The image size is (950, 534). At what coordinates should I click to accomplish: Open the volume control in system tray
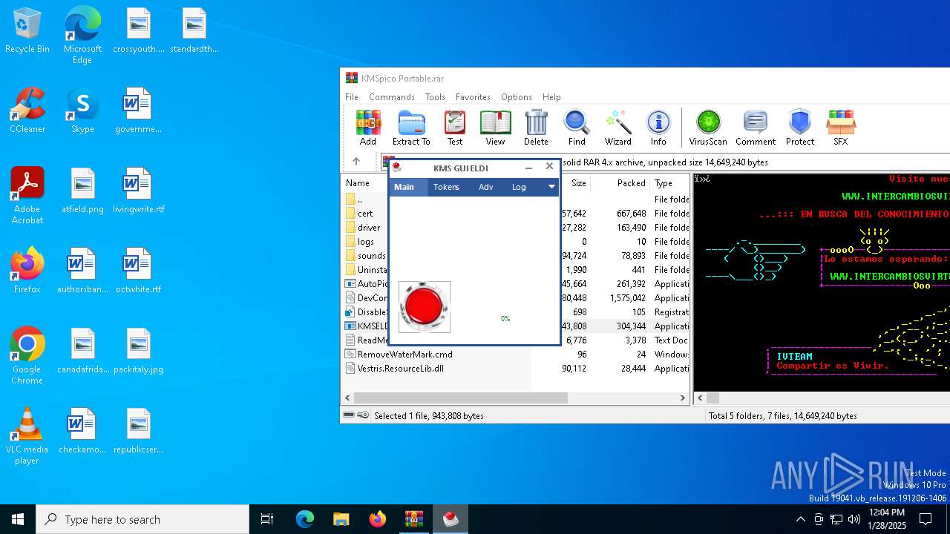click(854, 519)
